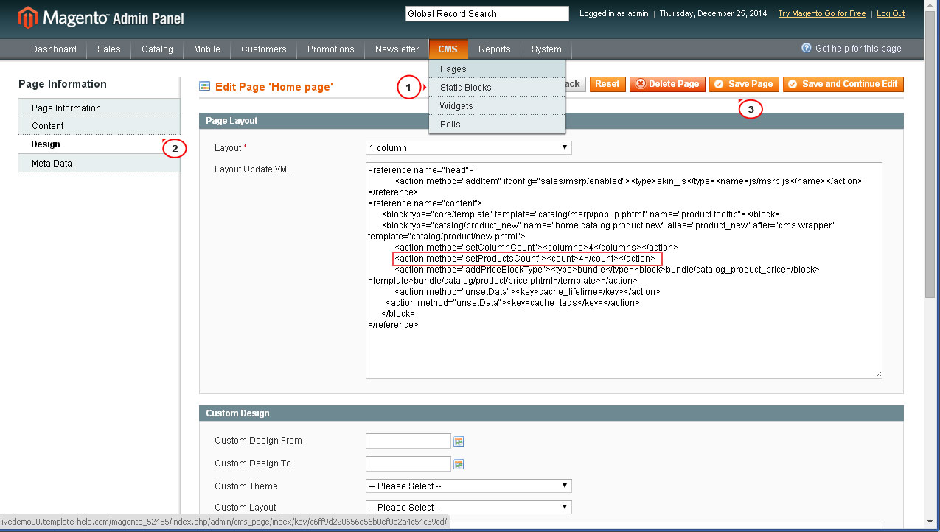Click the Save Page button

coord(744,84)
